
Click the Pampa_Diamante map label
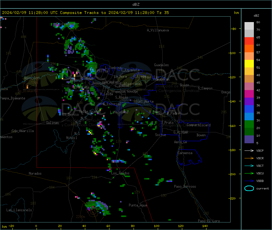(12, 98)
